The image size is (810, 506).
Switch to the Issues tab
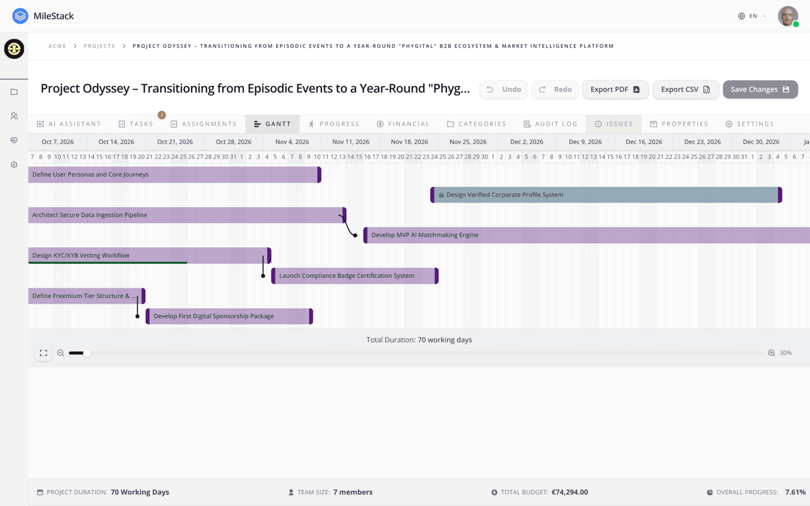[614, 124]
